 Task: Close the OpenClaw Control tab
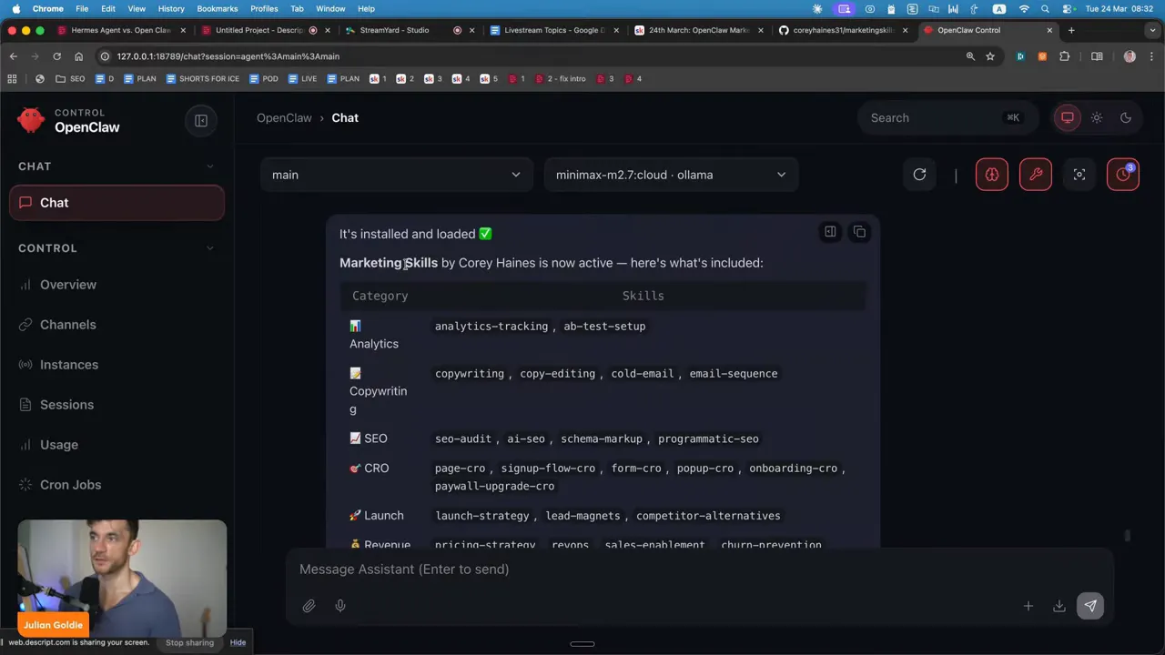click(1049, 30)
